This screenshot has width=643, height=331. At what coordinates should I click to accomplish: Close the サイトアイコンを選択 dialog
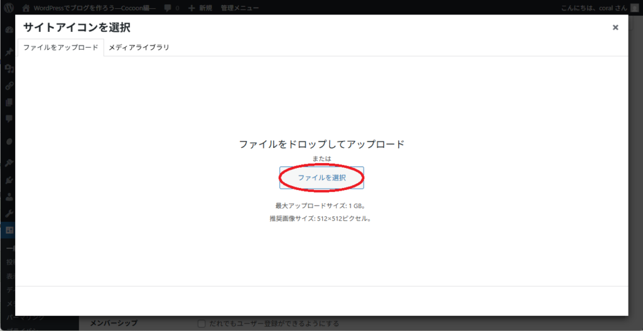pyautogui.click(x=615, y=28)
